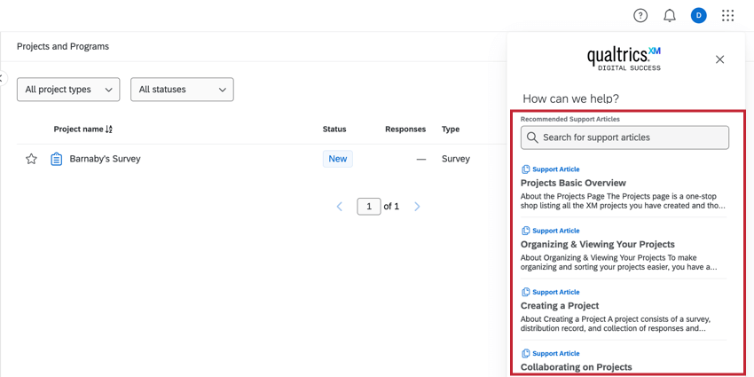Click the New status badge
This screenshot has width=754, height=377.
coord(337,159)
